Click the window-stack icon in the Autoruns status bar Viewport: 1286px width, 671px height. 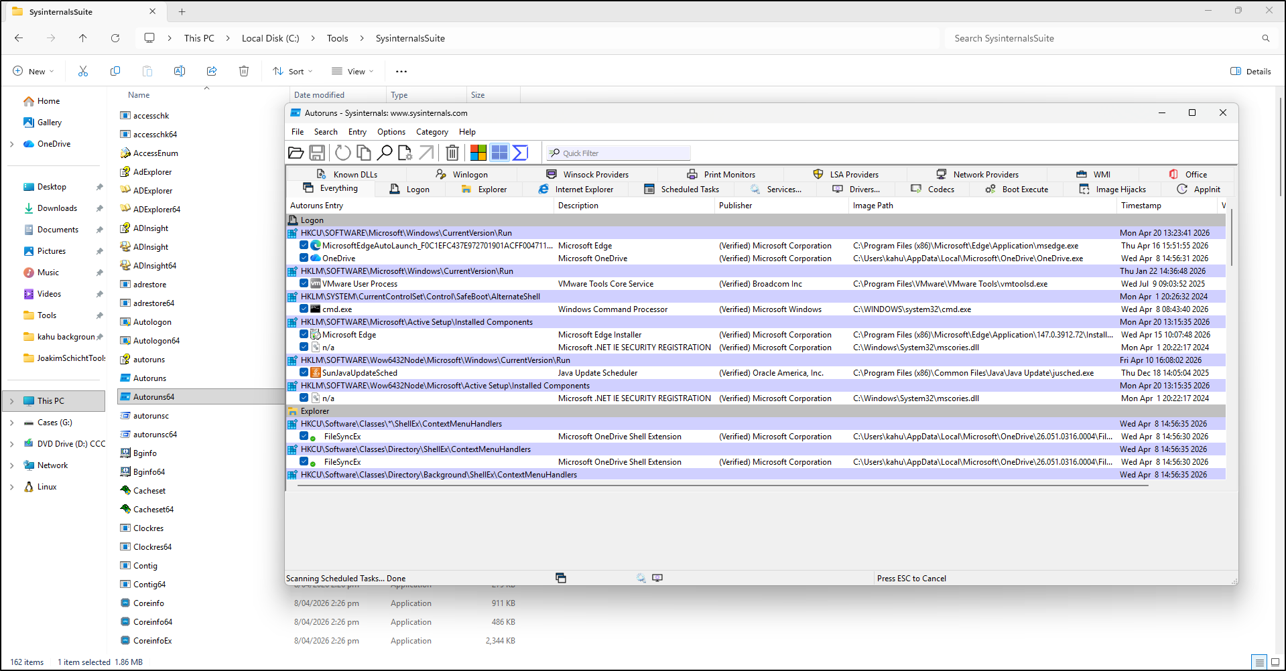coord(561,578)
